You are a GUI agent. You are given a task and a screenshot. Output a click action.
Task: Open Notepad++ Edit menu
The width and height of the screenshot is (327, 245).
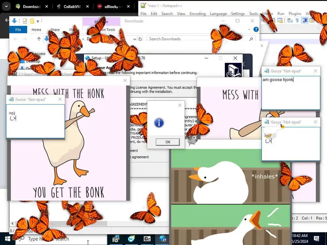click(x=154, y=13)
